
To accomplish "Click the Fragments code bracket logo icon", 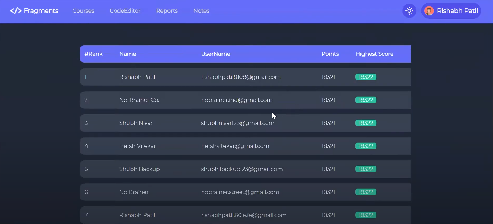I will click(x=16, y=11).
